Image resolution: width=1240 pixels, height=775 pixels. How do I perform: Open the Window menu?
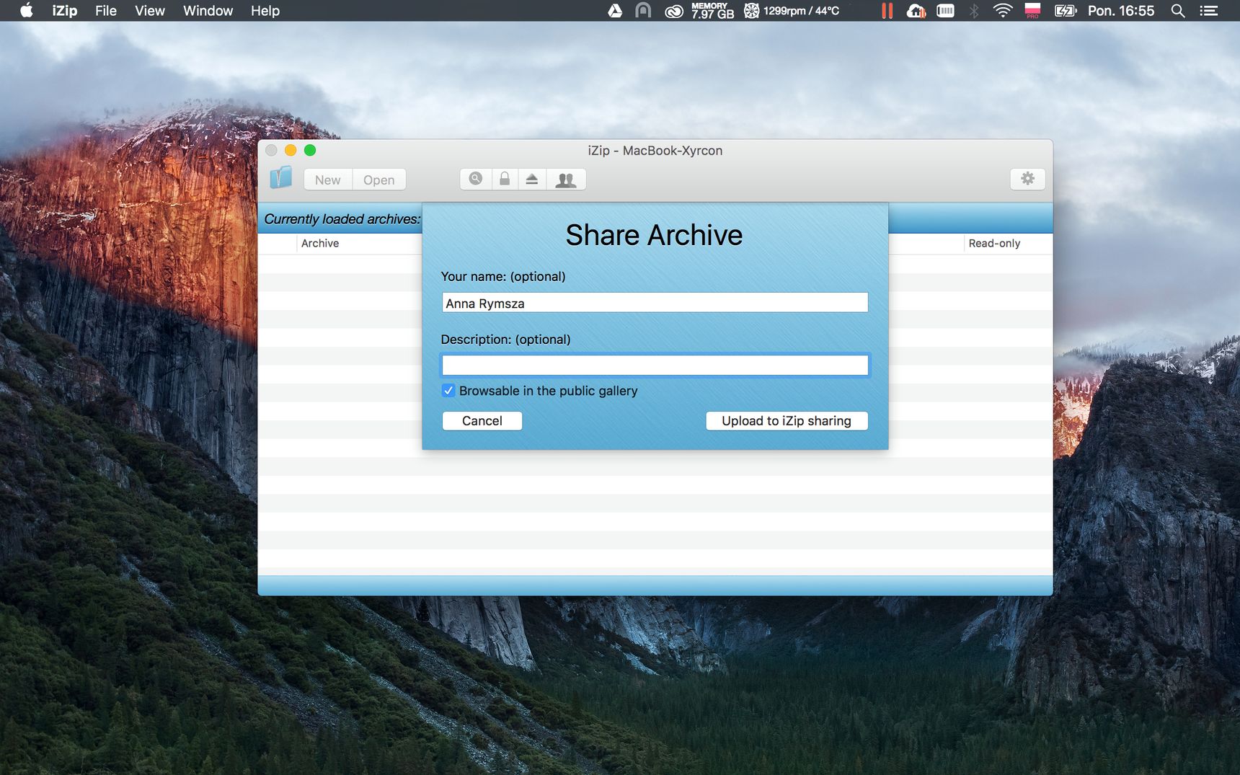coord(208,11)
